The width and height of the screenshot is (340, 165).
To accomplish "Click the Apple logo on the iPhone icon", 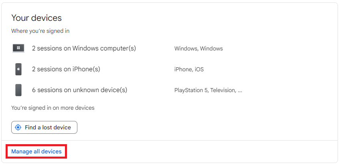I will click(x=18, y=69).
